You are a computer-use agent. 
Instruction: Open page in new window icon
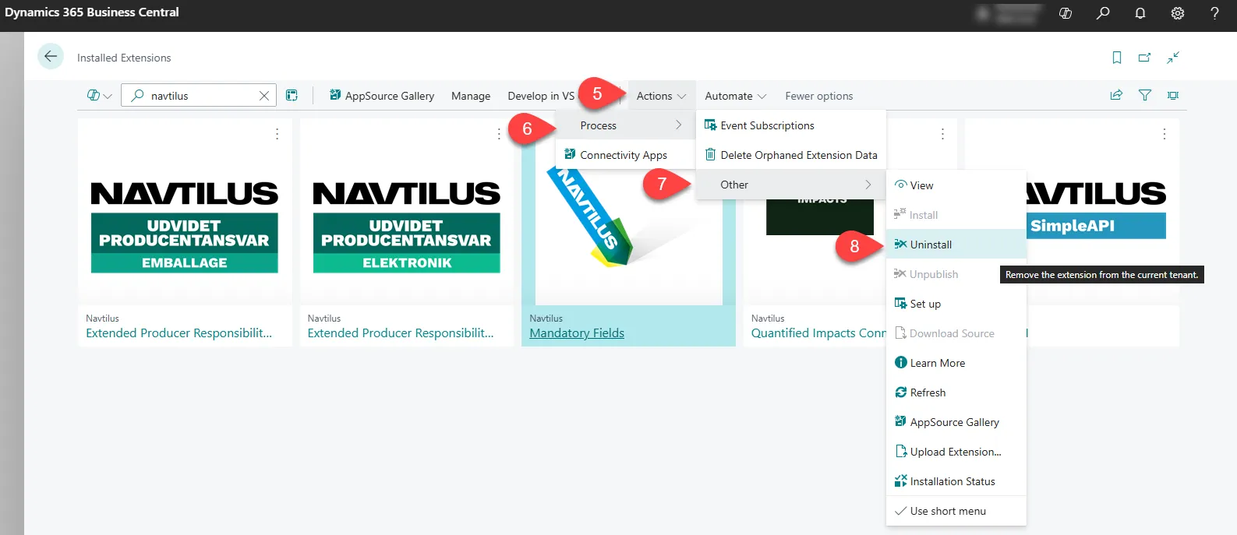coord(1144,58)
